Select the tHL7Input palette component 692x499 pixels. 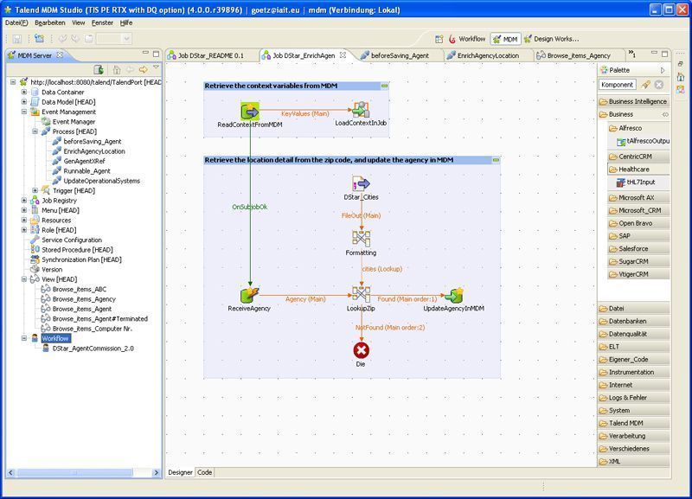(x=636, y=182)
